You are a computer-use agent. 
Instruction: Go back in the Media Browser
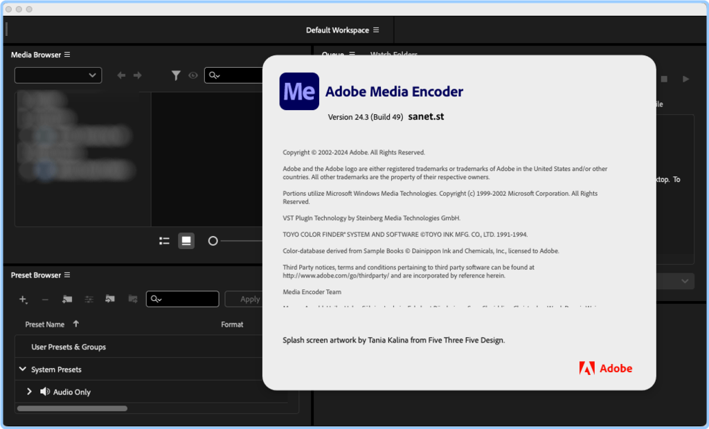pos(121,75)
